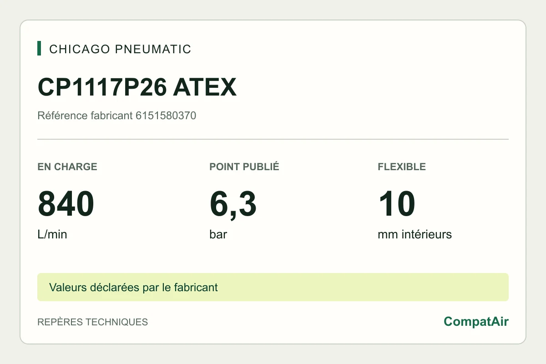Screen dimensions: 546x364
Task: Click the horizontal divider under the reference
Action: pyautogui.click(x=273, y=139)
